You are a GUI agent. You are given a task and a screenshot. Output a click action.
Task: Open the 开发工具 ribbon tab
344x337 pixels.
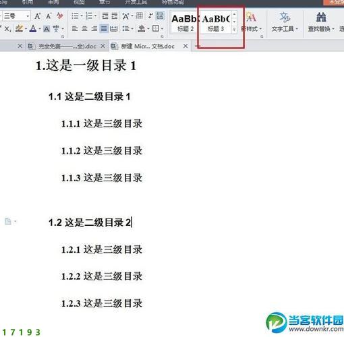point(136,2)
